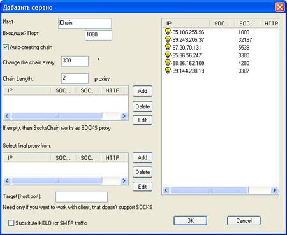Disable the Auto-creating chain checkbox
This screenshot has width=287, height=235.
pos(6,47)
